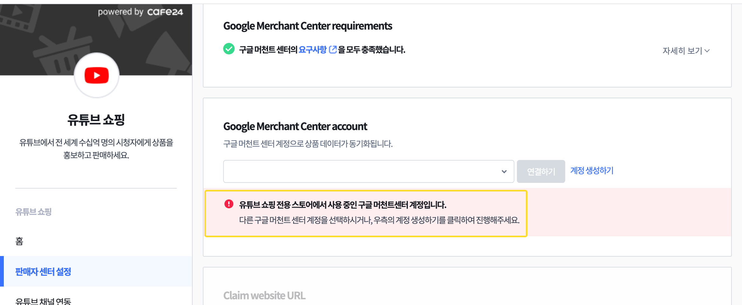Click the 연결하기 button
Image resolution: width=742 pixels, height=305 pixels.
[541, 171]
